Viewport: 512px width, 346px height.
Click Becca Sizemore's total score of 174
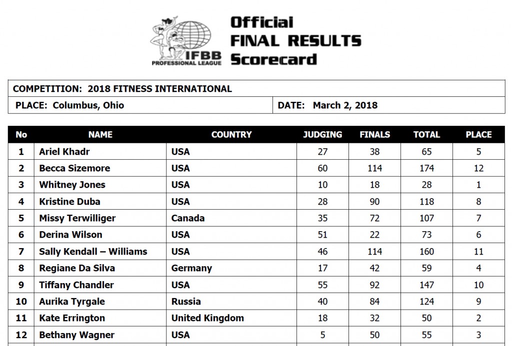(426, 168)
